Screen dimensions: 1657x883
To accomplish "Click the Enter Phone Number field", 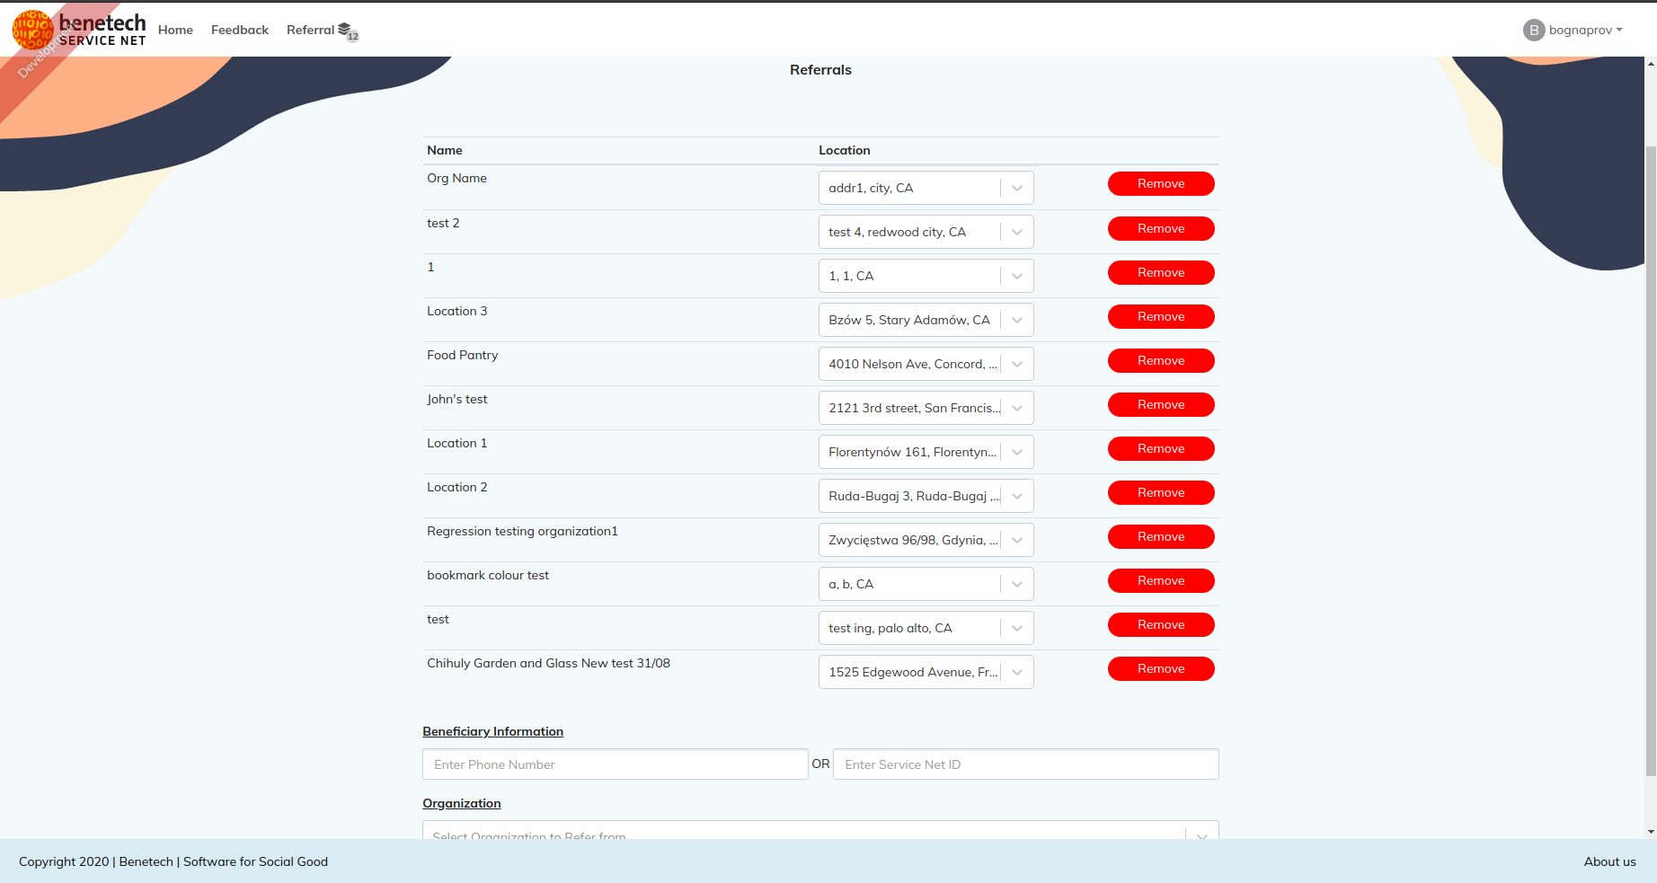I will click(615, 764).
